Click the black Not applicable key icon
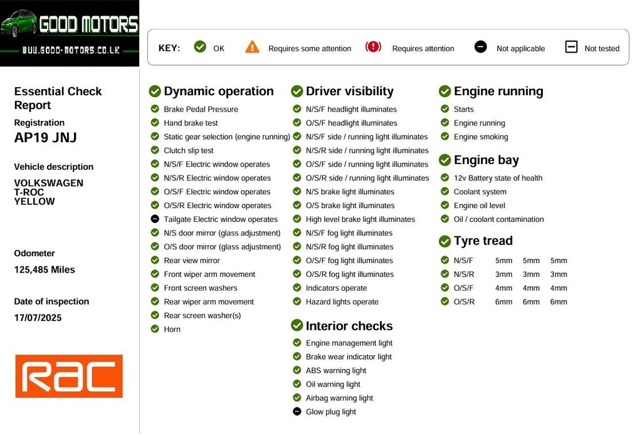642x438 pixels. (480, 47)
